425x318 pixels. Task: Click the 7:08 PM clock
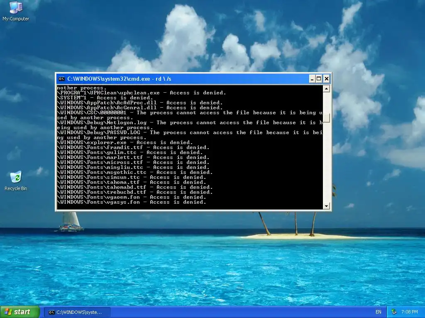pos(409,312)
